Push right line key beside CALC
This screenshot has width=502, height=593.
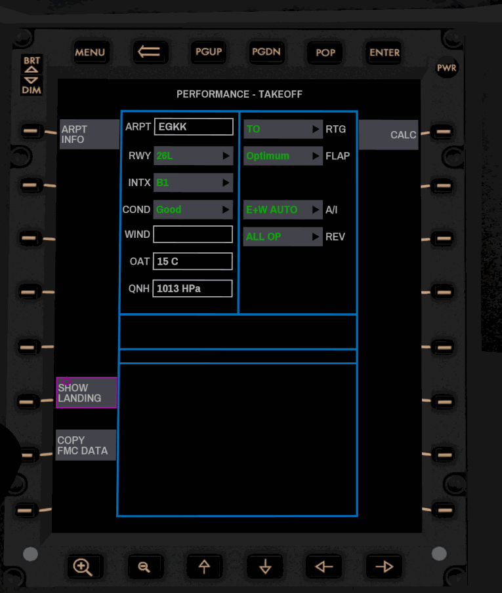[443, 132]
